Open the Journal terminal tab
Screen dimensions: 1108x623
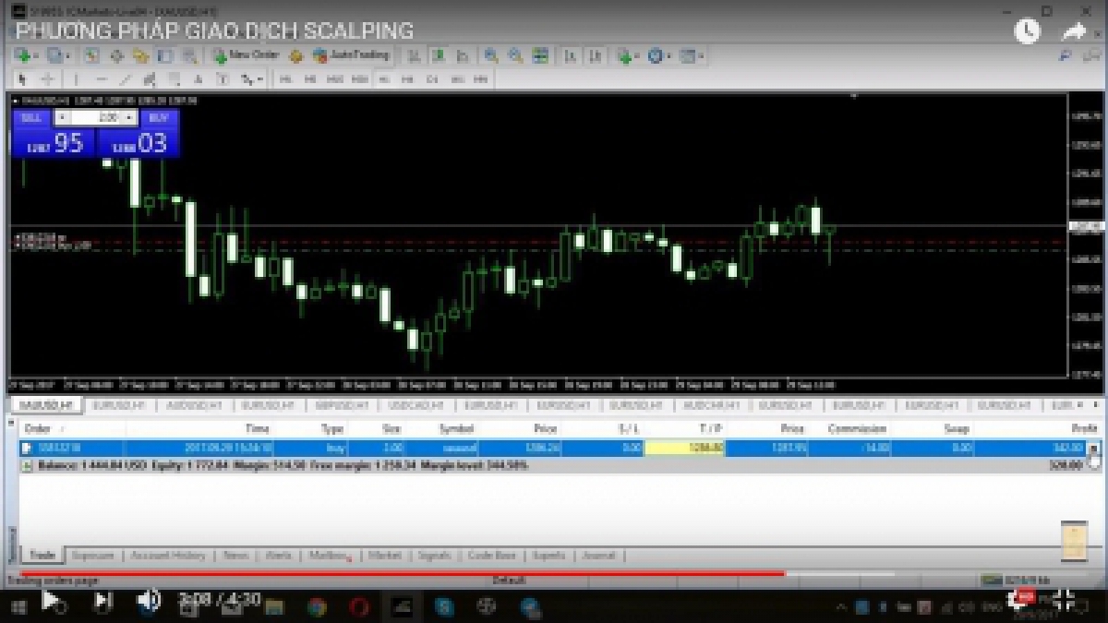(x=598, y=556)
